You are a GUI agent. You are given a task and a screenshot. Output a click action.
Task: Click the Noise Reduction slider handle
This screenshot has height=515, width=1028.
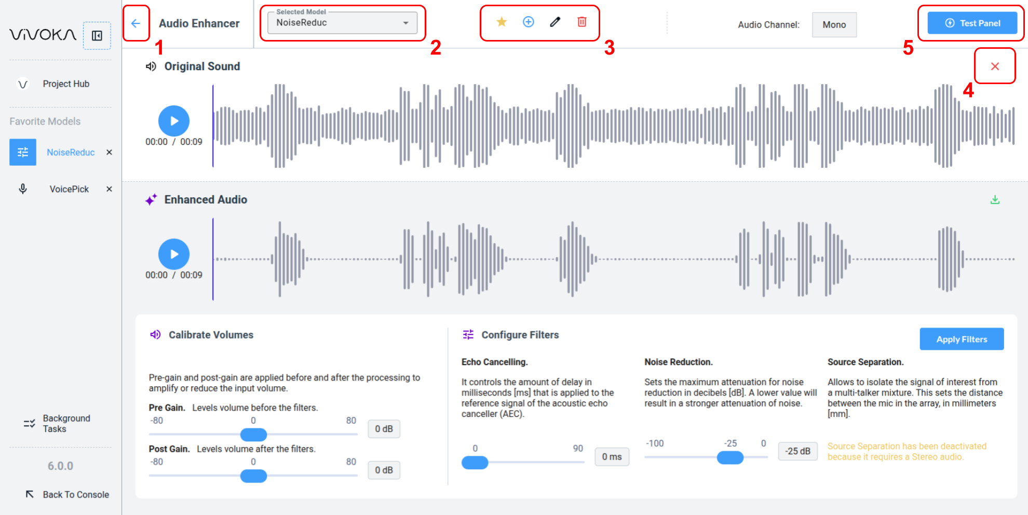click(730, 457)
